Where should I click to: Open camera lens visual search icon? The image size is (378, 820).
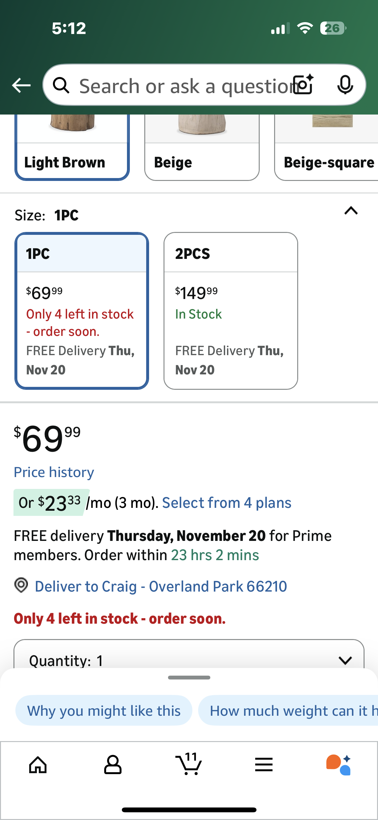pyautogui.click(x=303, y=85)
